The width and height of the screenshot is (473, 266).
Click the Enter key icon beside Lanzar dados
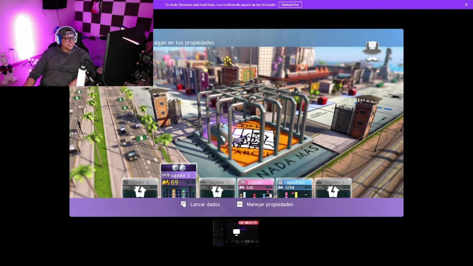(183, 204)
